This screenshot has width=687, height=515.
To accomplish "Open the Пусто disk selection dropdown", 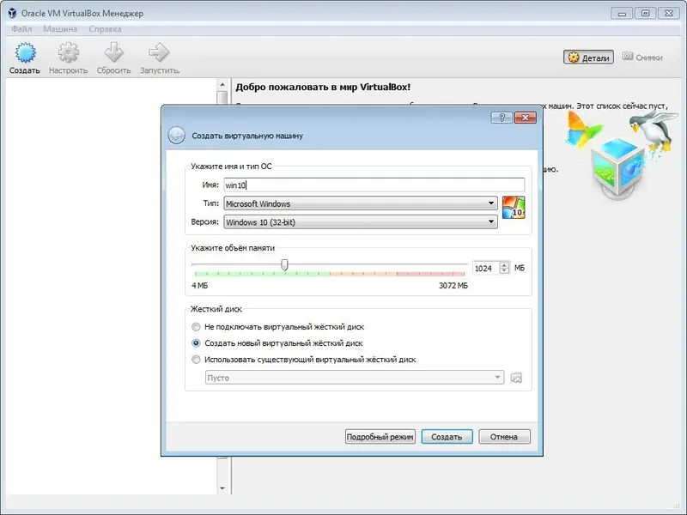I will 499,375.
